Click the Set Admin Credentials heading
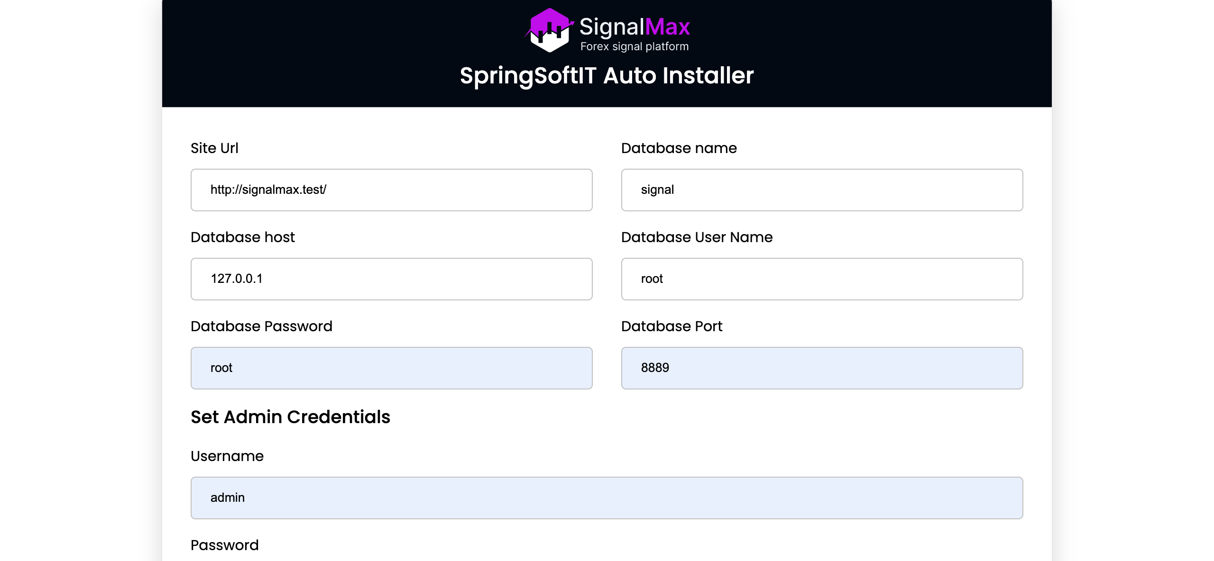Screen dimensions: 1214x561 pos(290,417)
